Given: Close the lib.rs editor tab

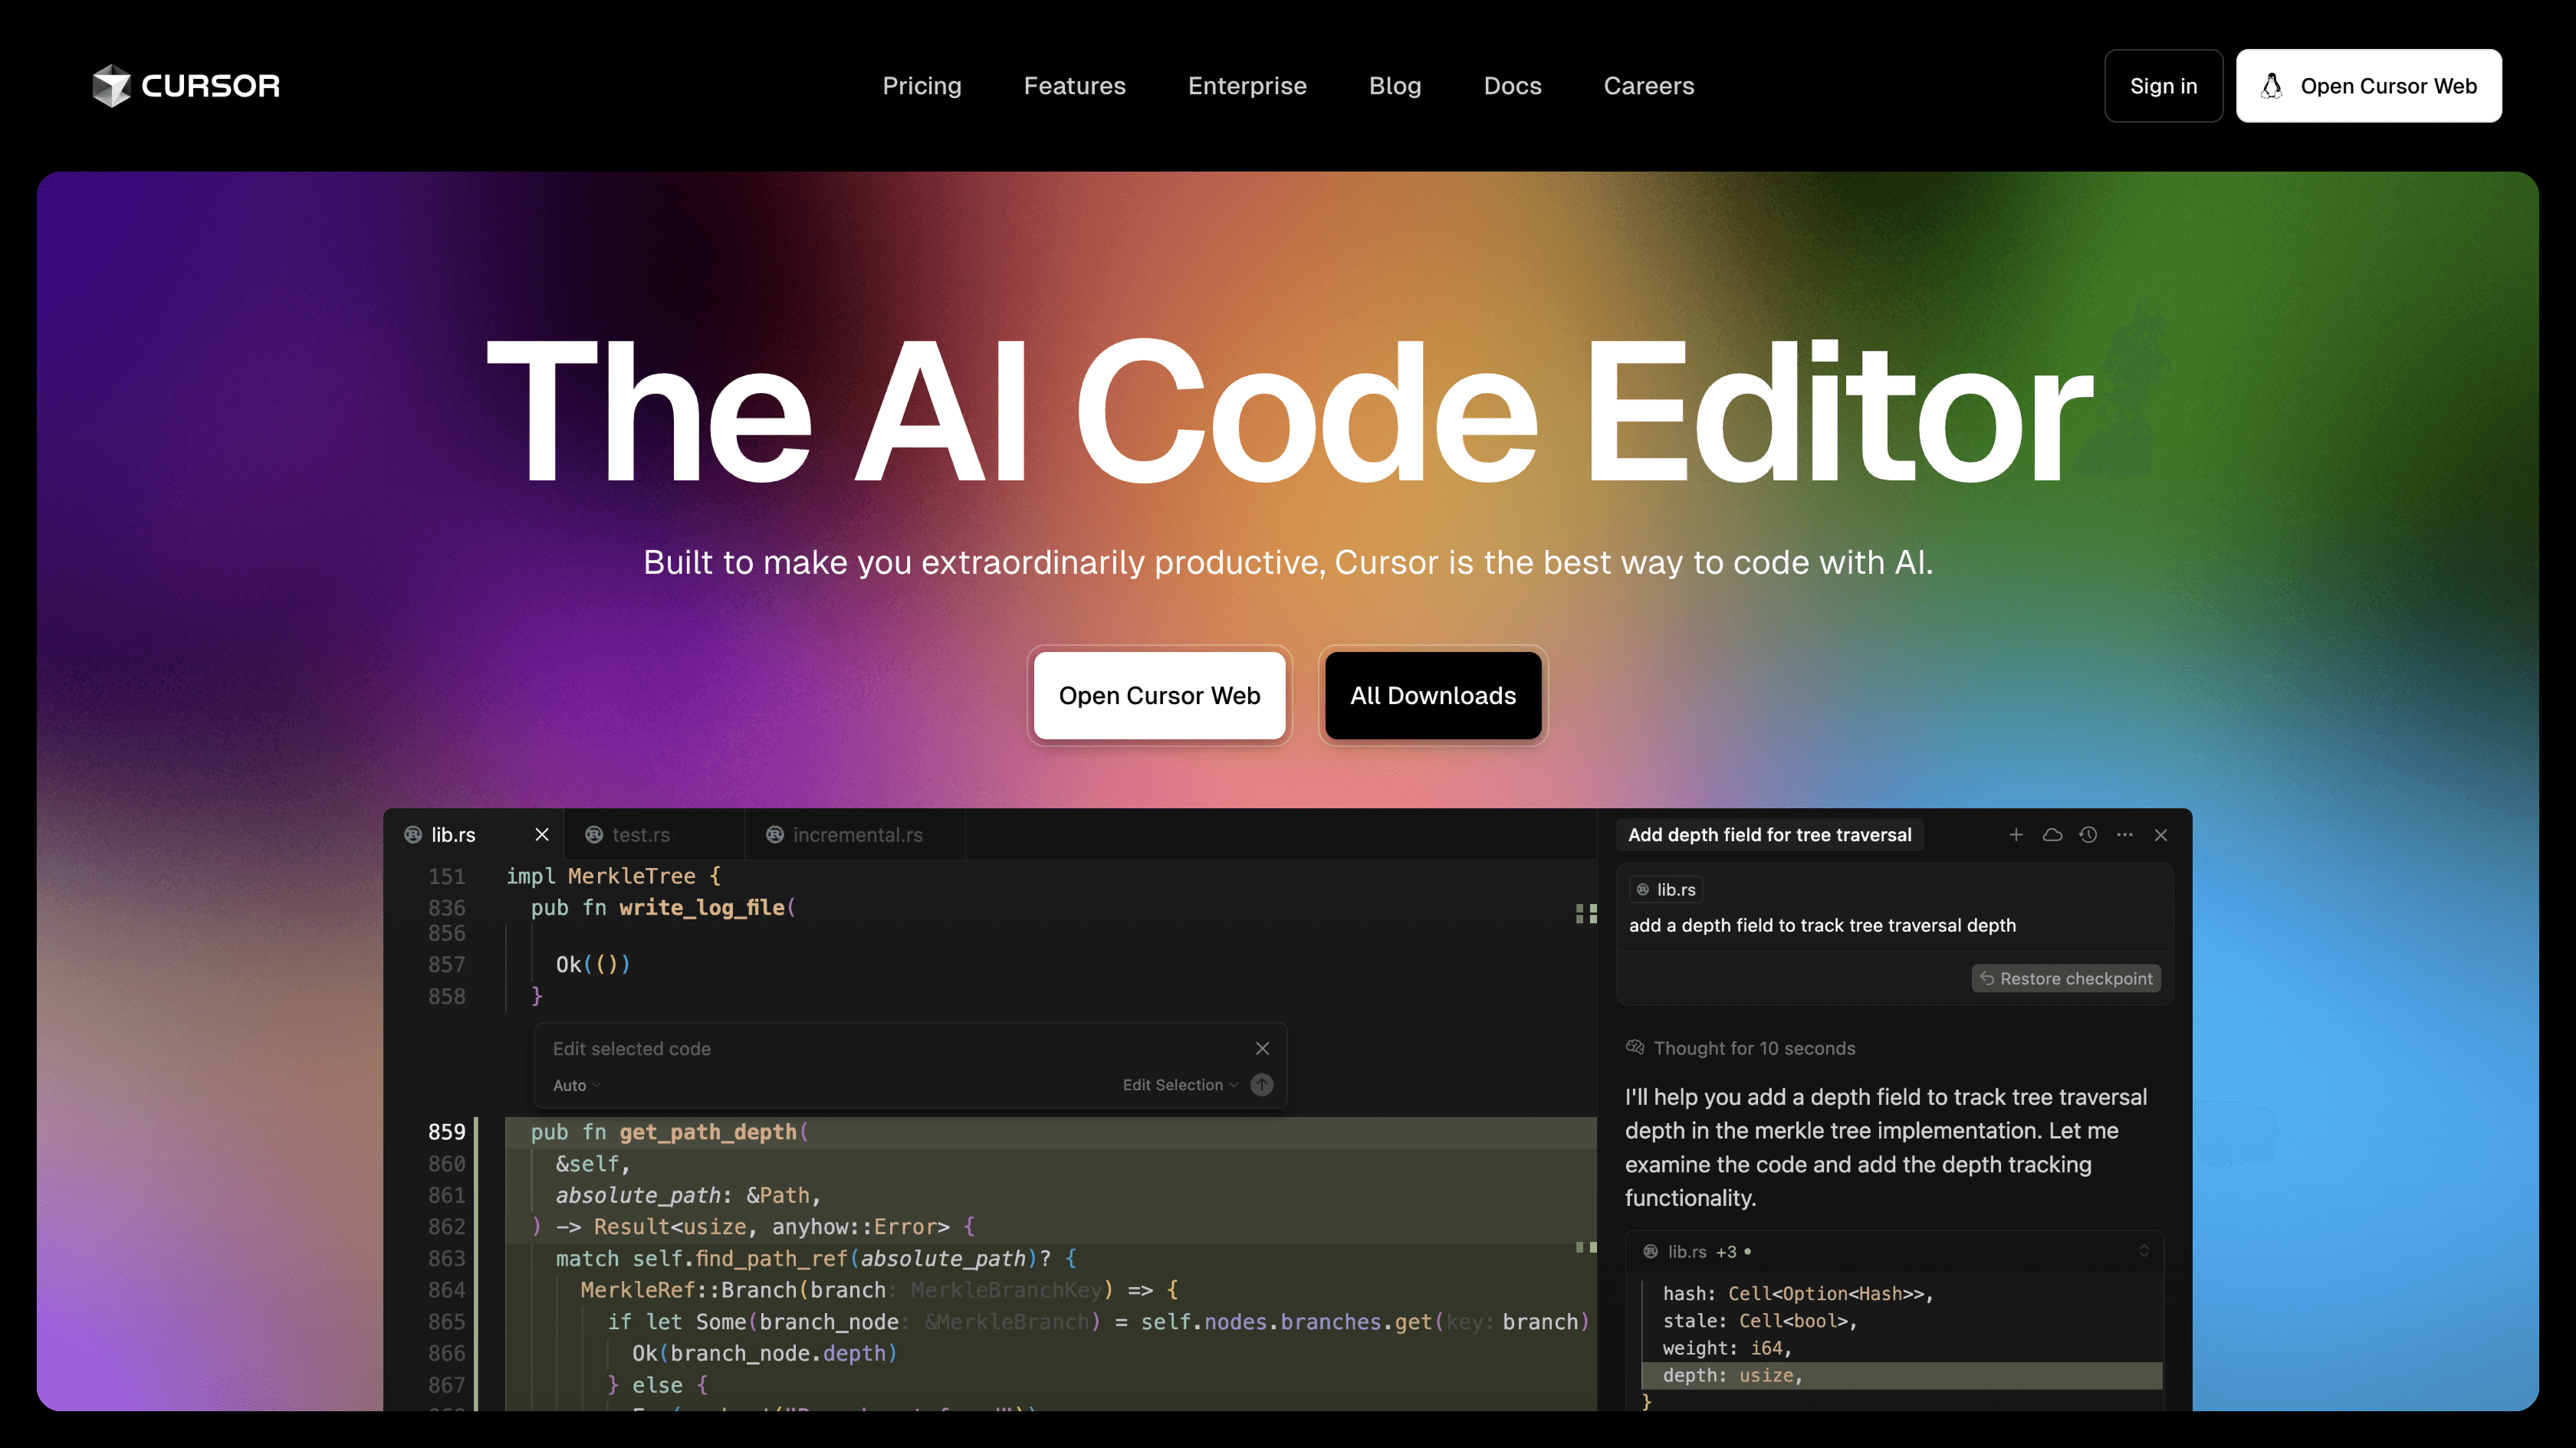Looking at the screenshot, I should pyautogui.click(x=541, y=834).
